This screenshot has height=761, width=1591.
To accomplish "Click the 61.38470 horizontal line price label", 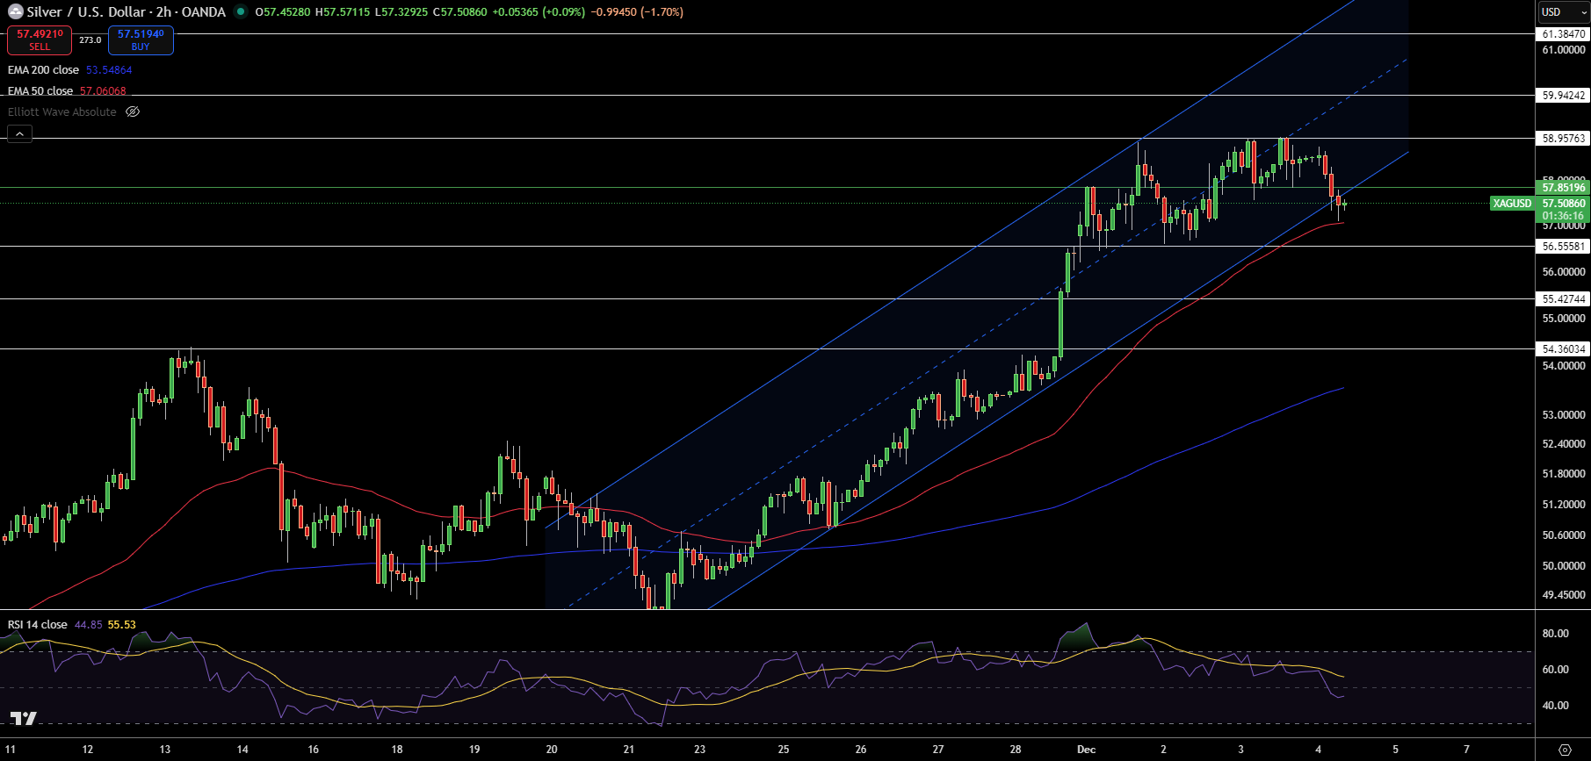I will pos(1563,34).
